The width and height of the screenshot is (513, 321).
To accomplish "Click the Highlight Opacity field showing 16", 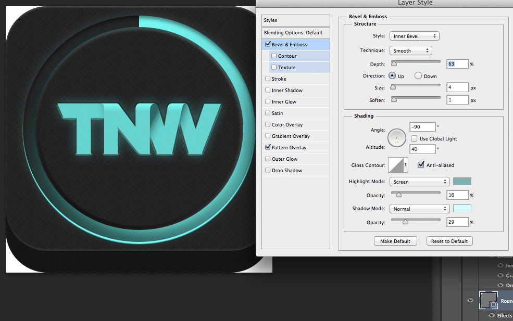I will (458, 195).
